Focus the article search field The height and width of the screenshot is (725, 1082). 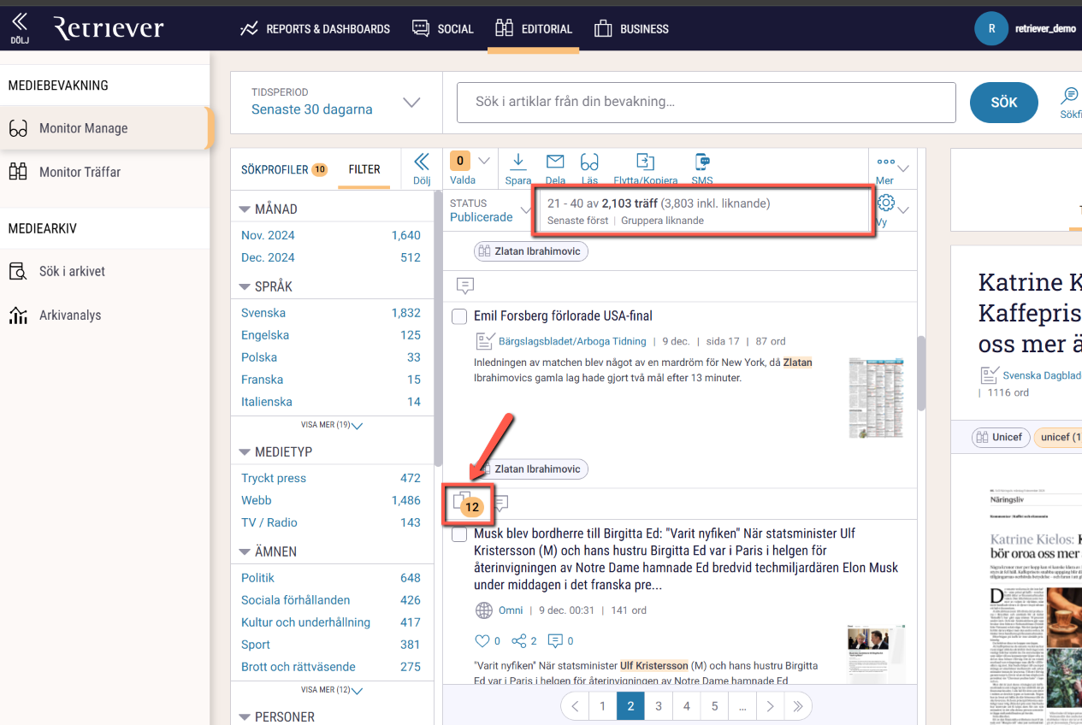click(x=706, y=102)
